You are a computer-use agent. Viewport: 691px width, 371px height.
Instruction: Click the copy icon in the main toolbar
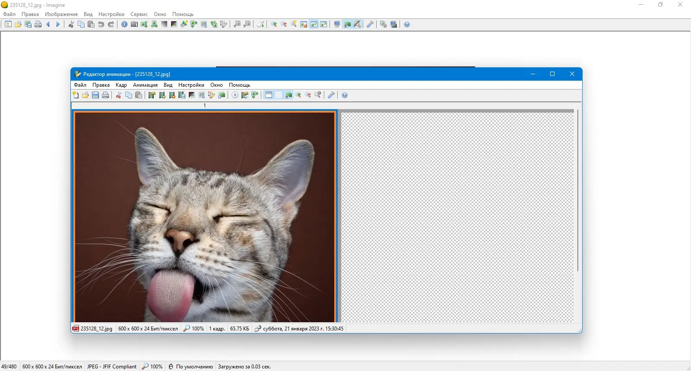pyautogui.click(x=81, y=24)
